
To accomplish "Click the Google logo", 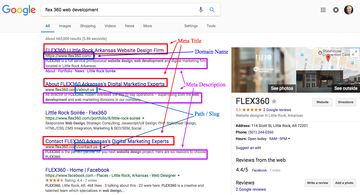I will 19,10.
